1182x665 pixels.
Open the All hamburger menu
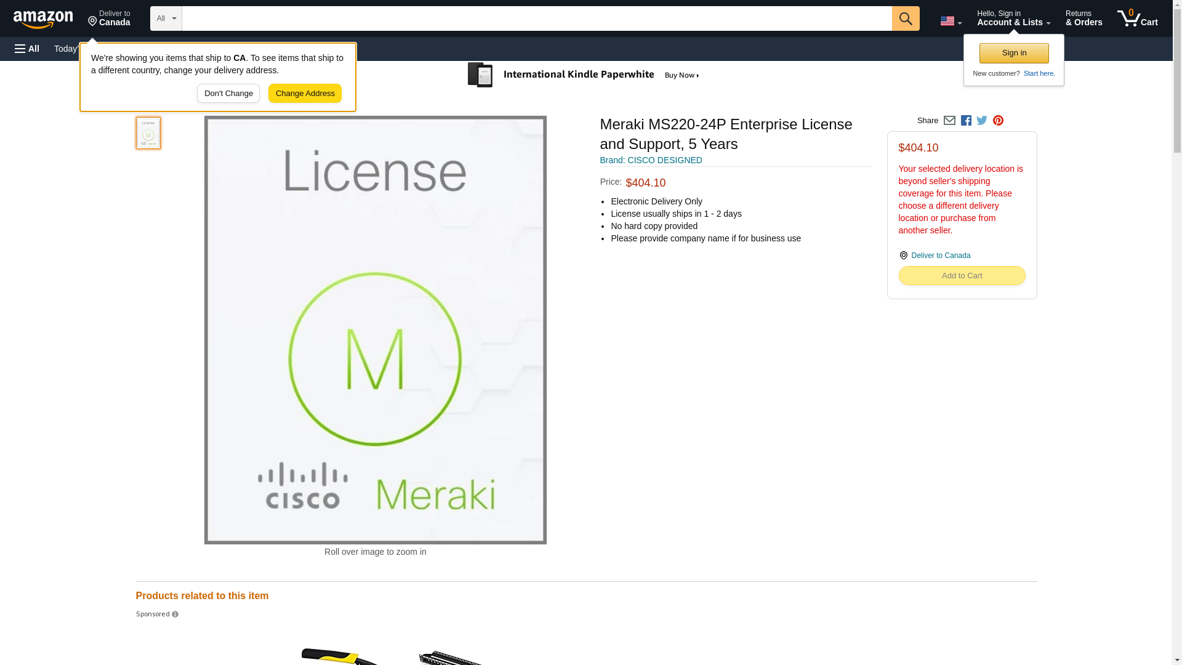tap(27, 49)
